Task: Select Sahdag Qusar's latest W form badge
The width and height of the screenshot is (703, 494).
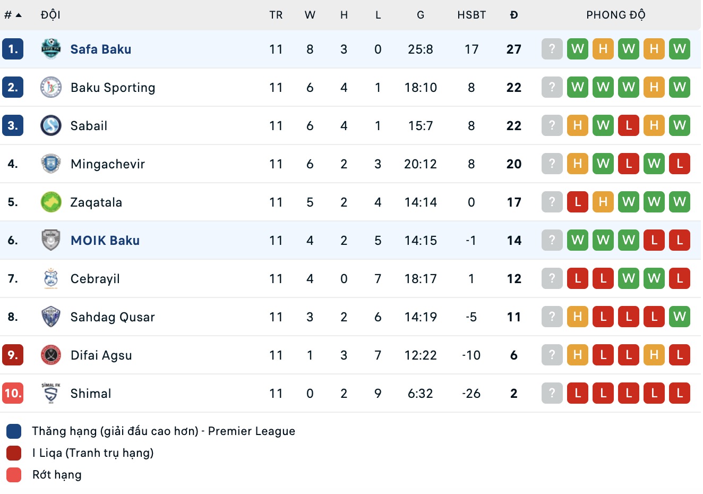Action: [x=680, y=317]
